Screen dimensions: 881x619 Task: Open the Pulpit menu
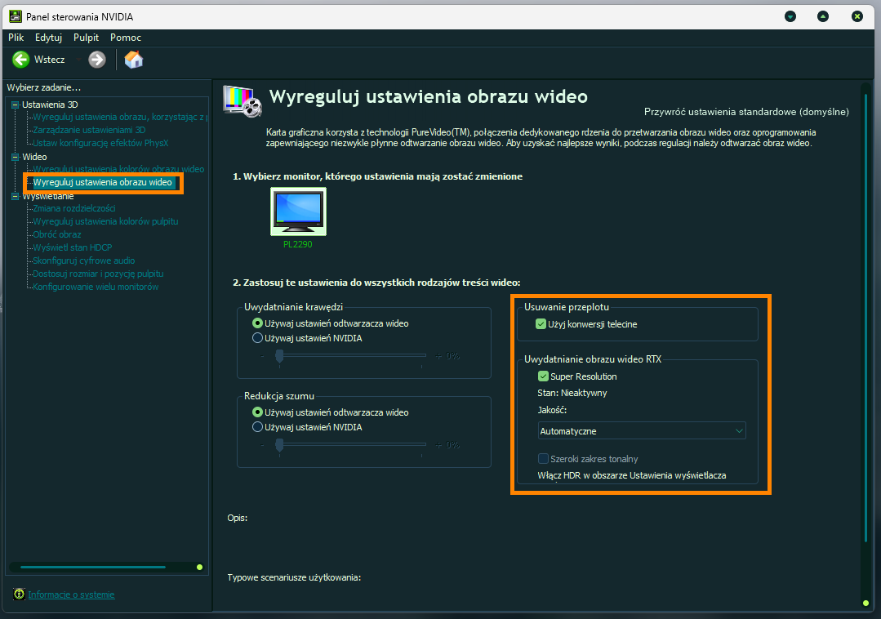86,38
